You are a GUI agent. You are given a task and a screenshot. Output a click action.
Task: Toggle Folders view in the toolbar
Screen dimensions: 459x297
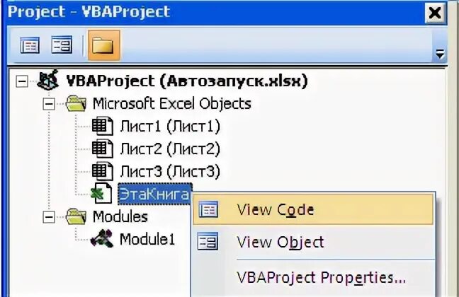[104, 45]
